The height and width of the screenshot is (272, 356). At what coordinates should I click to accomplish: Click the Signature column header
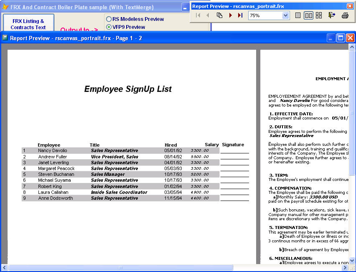233,145
